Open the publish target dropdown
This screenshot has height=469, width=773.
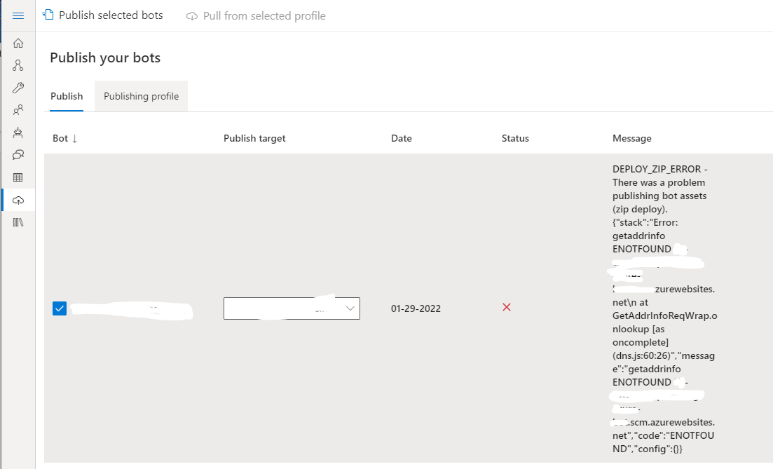(x=292, y=308)
